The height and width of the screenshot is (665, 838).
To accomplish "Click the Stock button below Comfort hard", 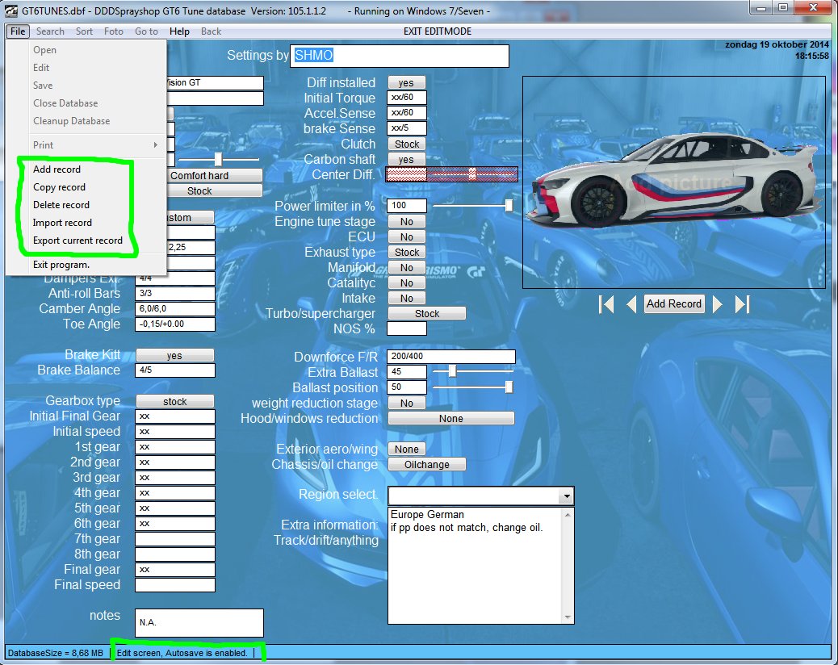I will pyautogui.click(x=214, y=190).
